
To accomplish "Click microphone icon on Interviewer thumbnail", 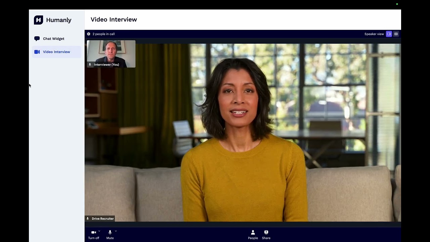I will point(90,65).
